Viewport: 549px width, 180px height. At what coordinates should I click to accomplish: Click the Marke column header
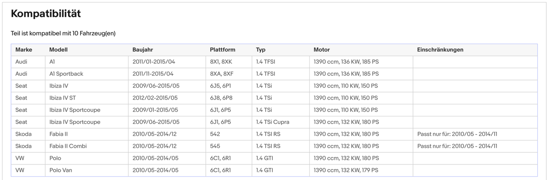24,50
